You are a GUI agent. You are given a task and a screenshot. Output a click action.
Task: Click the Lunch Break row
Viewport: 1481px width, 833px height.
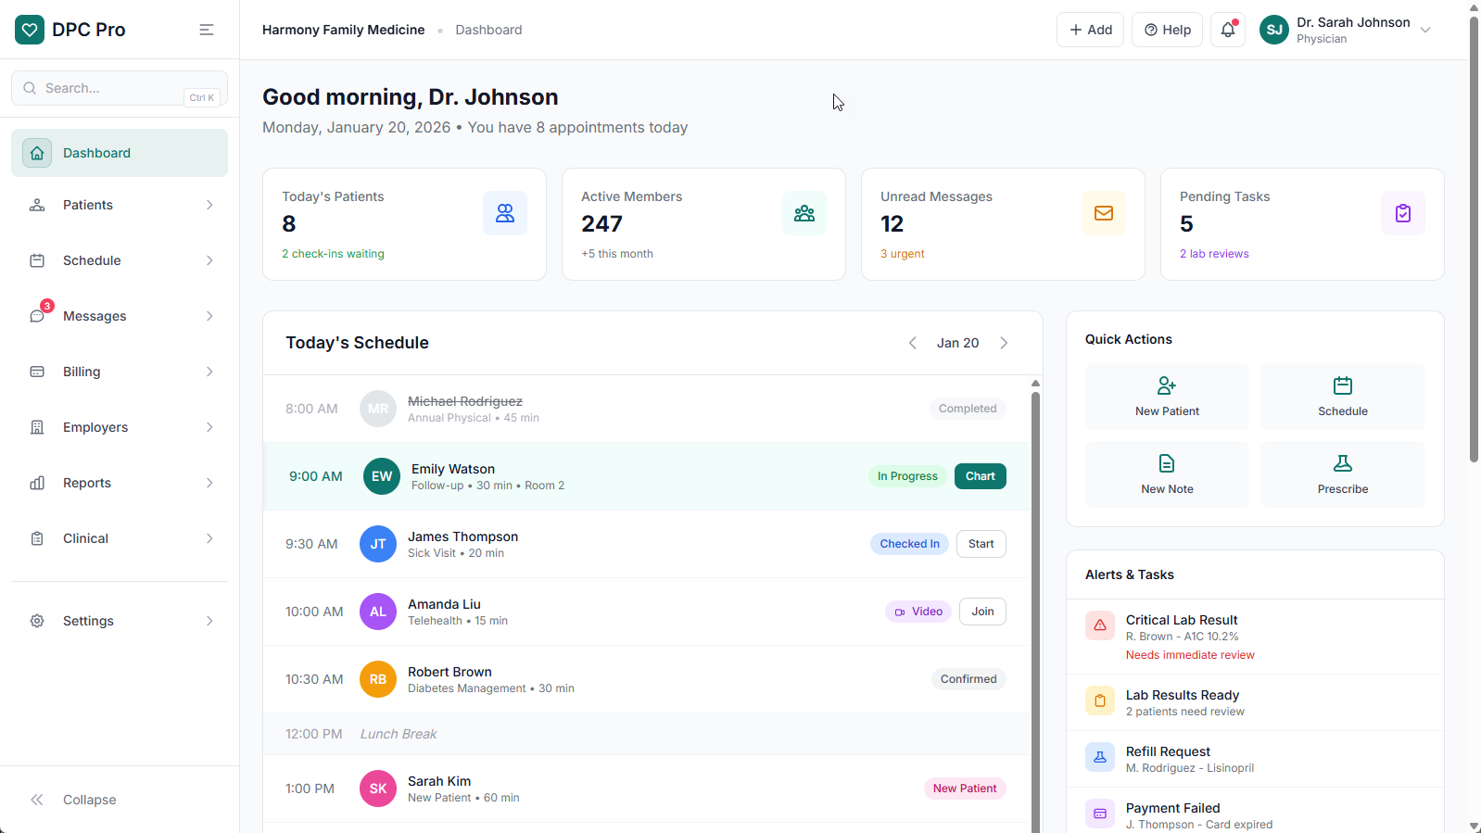646,734
